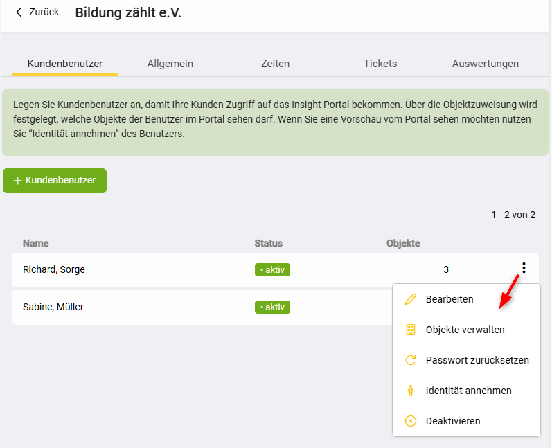Open three-dot menu for Richard, Sorge
The height and width of the screenshot is (448, 552).
tap(524, 269)
